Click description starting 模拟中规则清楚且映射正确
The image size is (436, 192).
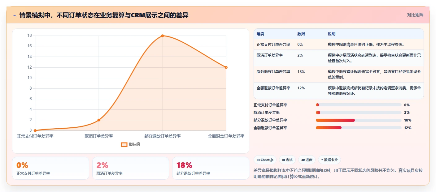pos(366,45)
